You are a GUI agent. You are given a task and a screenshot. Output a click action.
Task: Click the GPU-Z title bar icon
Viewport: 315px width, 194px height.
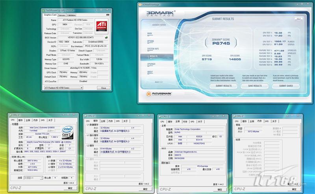pos(44,10)
